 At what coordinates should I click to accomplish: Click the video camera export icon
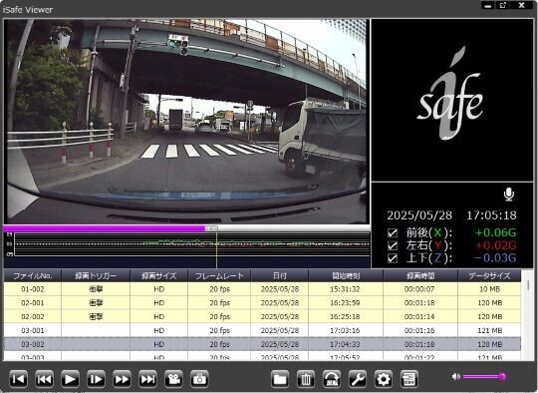pos(173,379)
